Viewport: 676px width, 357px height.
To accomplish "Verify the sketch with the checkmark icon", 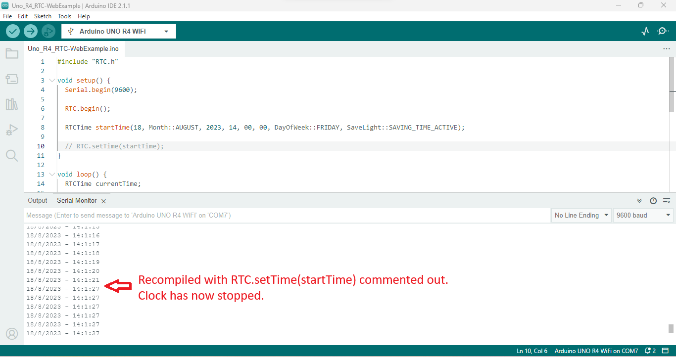I will coord(12,31).
